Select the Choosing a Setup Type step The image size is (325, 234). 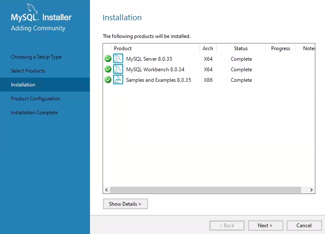click(36, 57)
